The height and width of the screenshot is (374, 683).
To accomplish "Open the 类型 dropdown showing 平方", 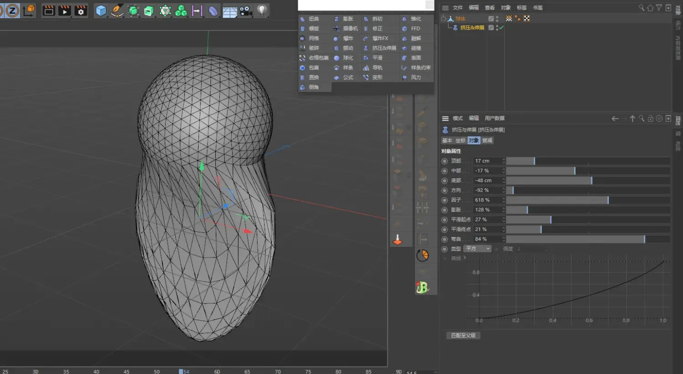I will pos(478,249).
